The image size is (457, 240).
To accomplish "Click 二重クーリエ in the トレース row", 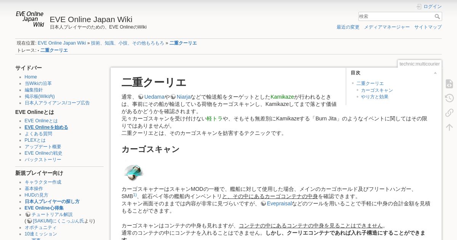I will coord(54,51).
